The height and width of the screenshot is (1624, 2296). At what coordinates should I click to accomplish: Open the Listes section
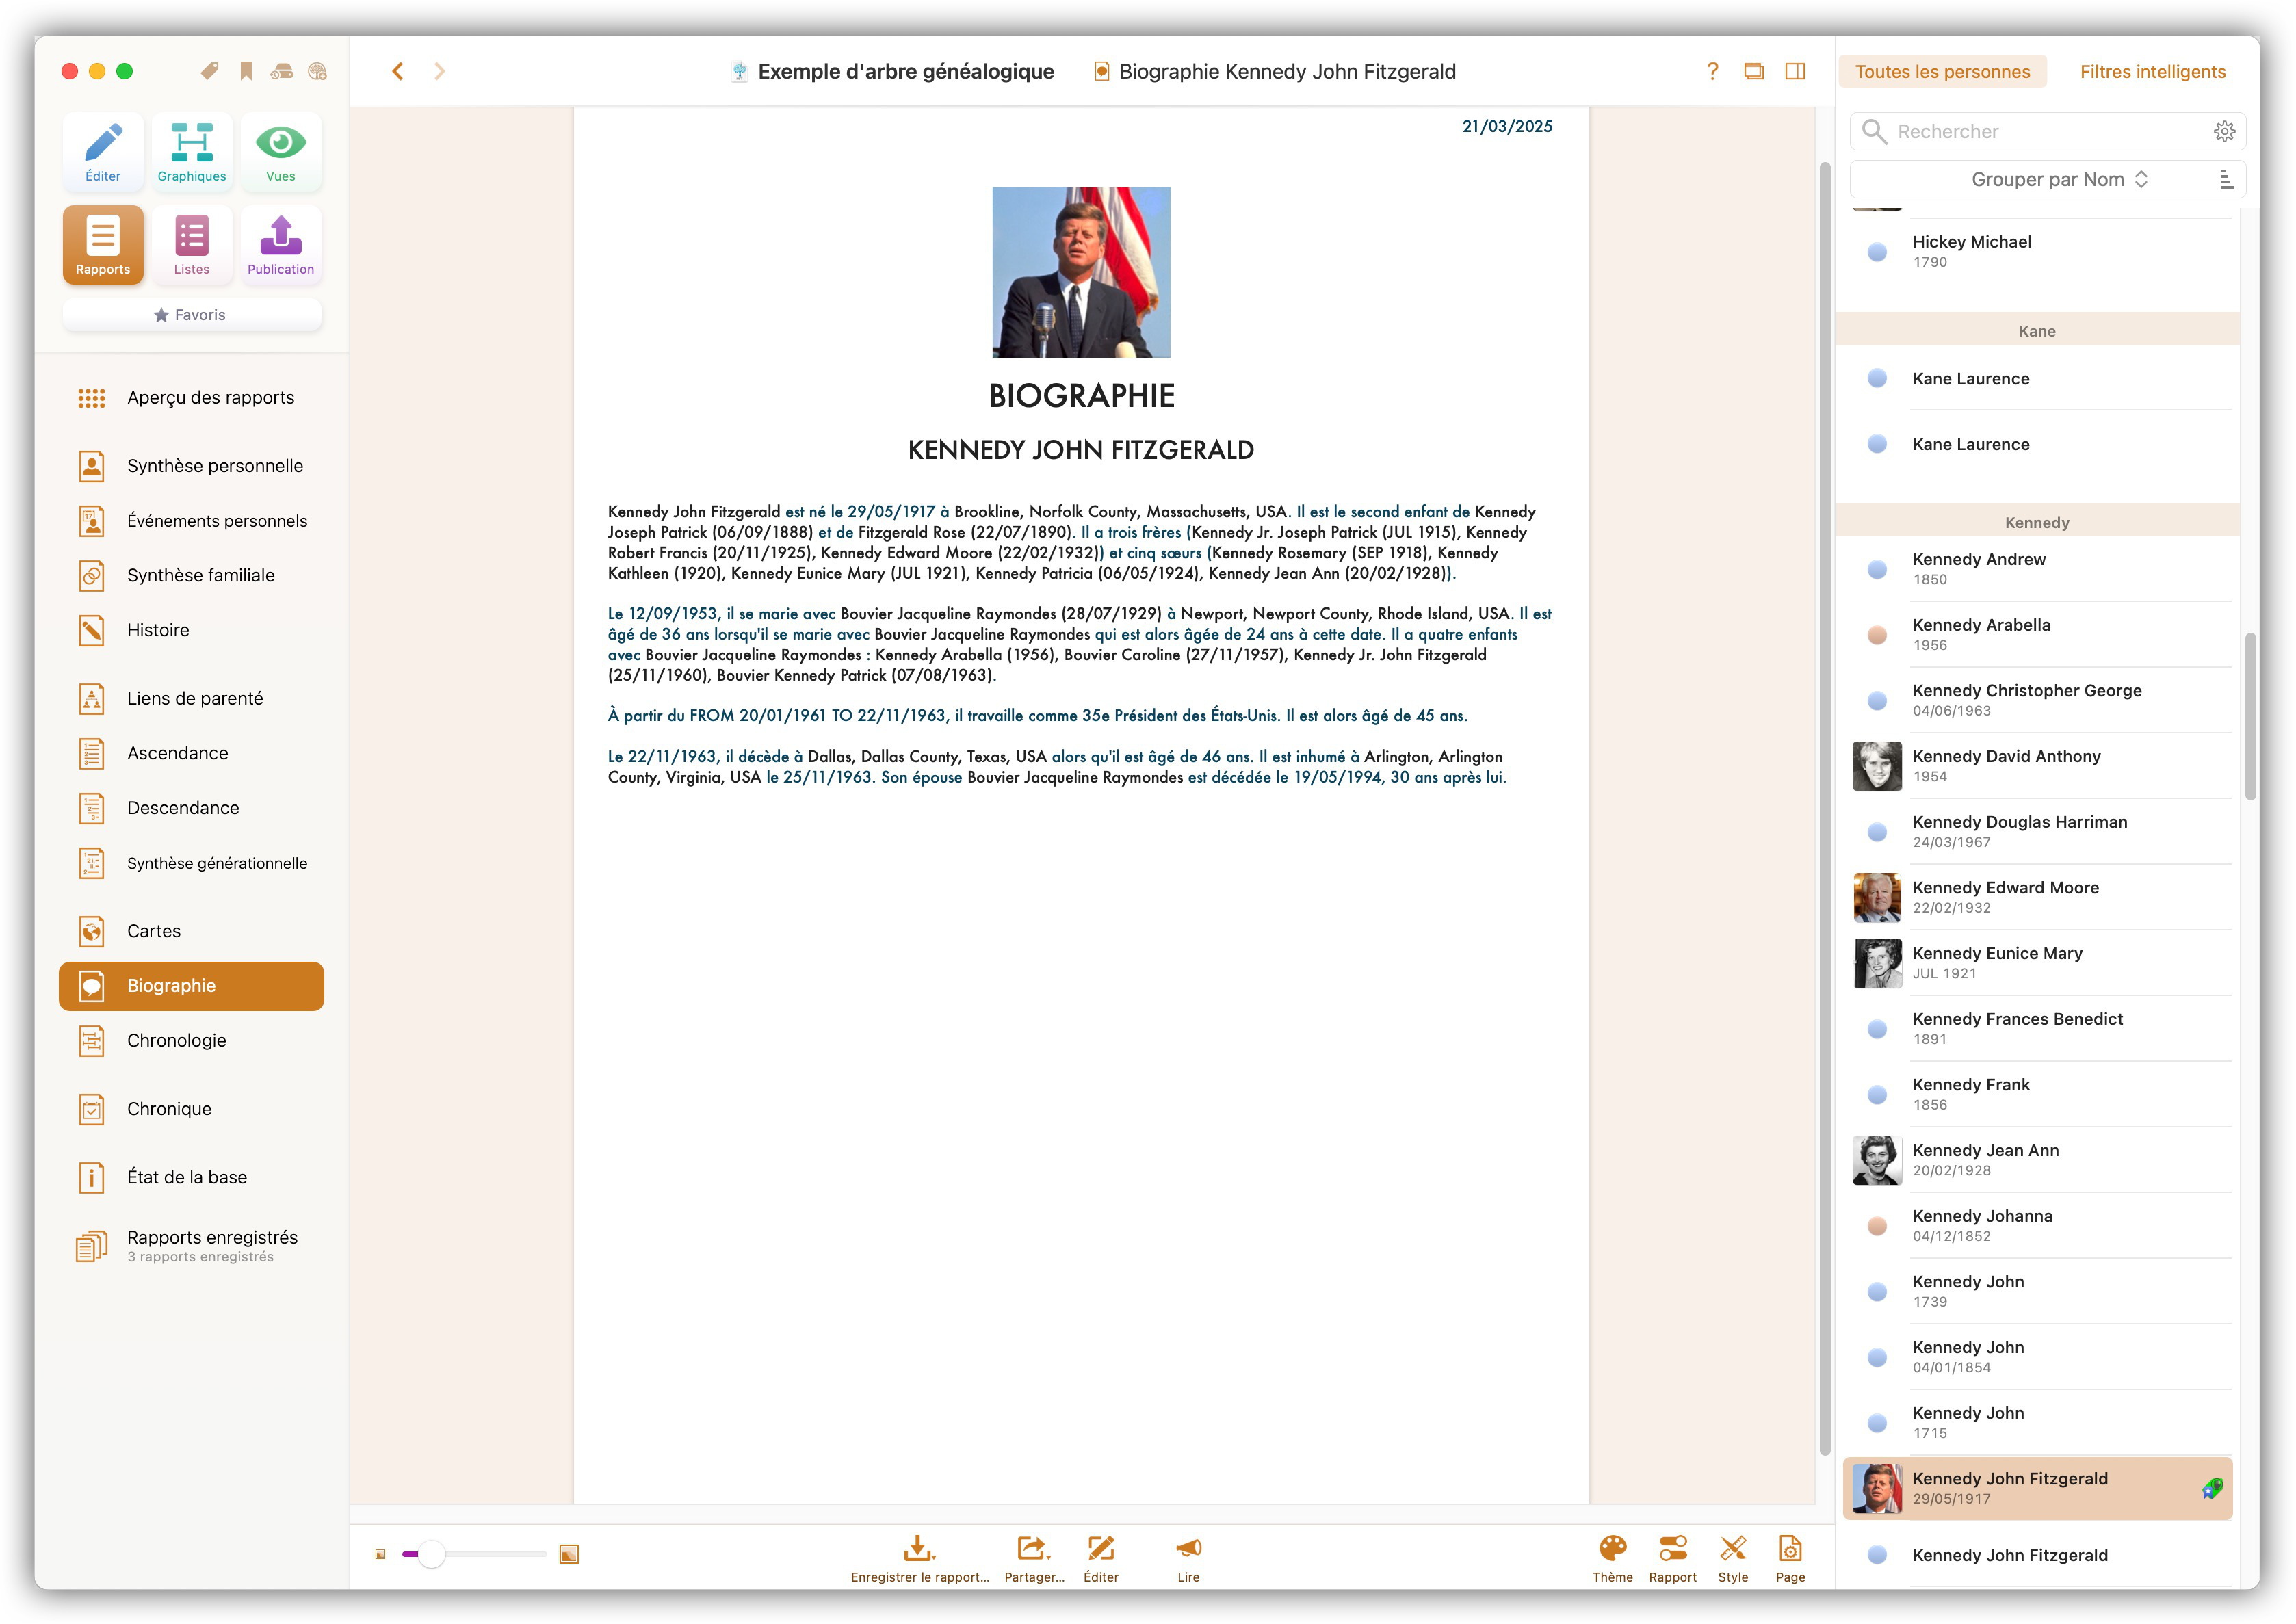click(x=192, y=245)
